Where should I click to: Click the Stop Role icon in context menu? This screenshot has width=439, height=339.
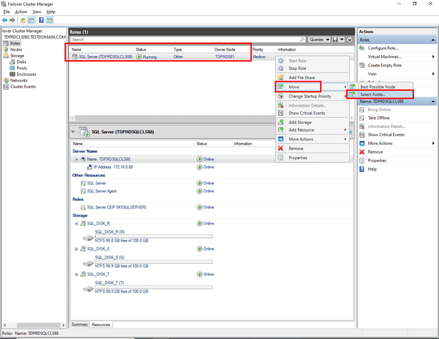coord(280,68)
